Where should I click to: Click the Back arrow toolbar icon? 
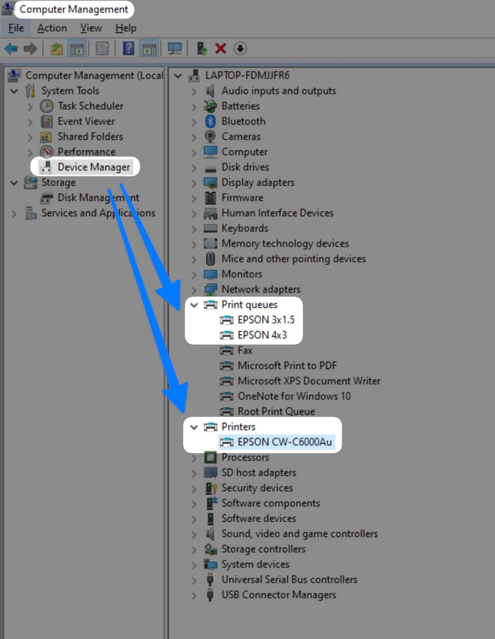tap(11, 49)
